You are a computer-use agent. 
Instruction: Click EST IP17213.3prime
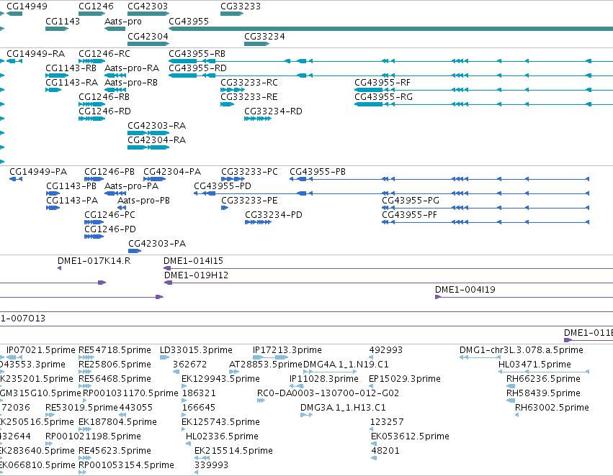tap(287, 350)
